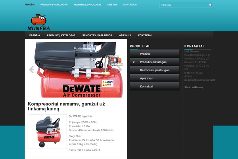Open Produktų katalogas in top header menu
Viewport: 238px width, 159px height.
(x=54, y=4)
